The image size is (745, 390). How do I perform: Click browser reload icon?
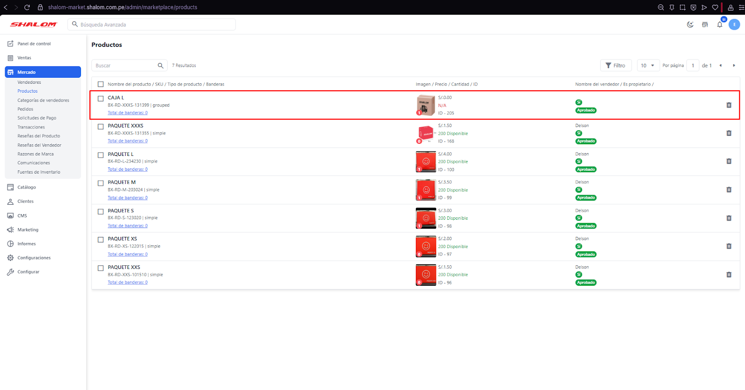pyautogui.click(x=27, y=7)
